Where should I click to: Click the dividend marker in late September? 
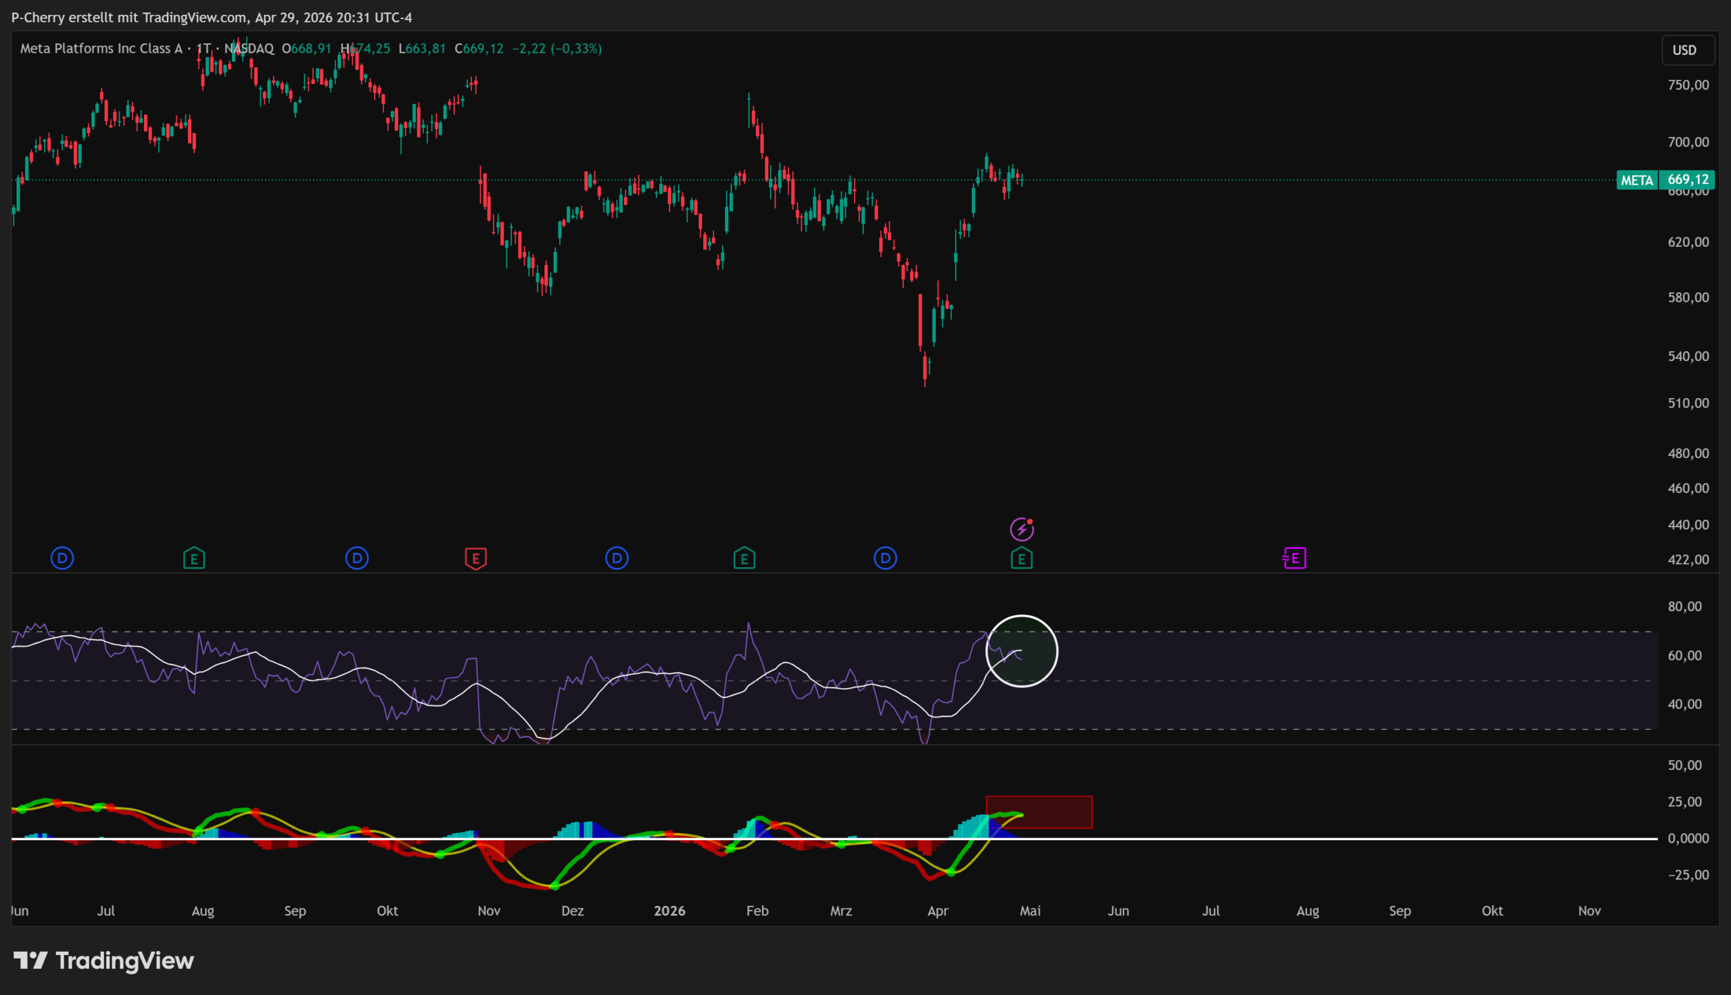(x=357, y=558)
